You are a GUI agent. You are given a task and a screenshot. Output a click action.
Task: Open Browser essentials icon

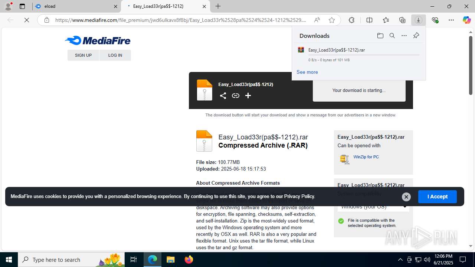tap(435, 20)
